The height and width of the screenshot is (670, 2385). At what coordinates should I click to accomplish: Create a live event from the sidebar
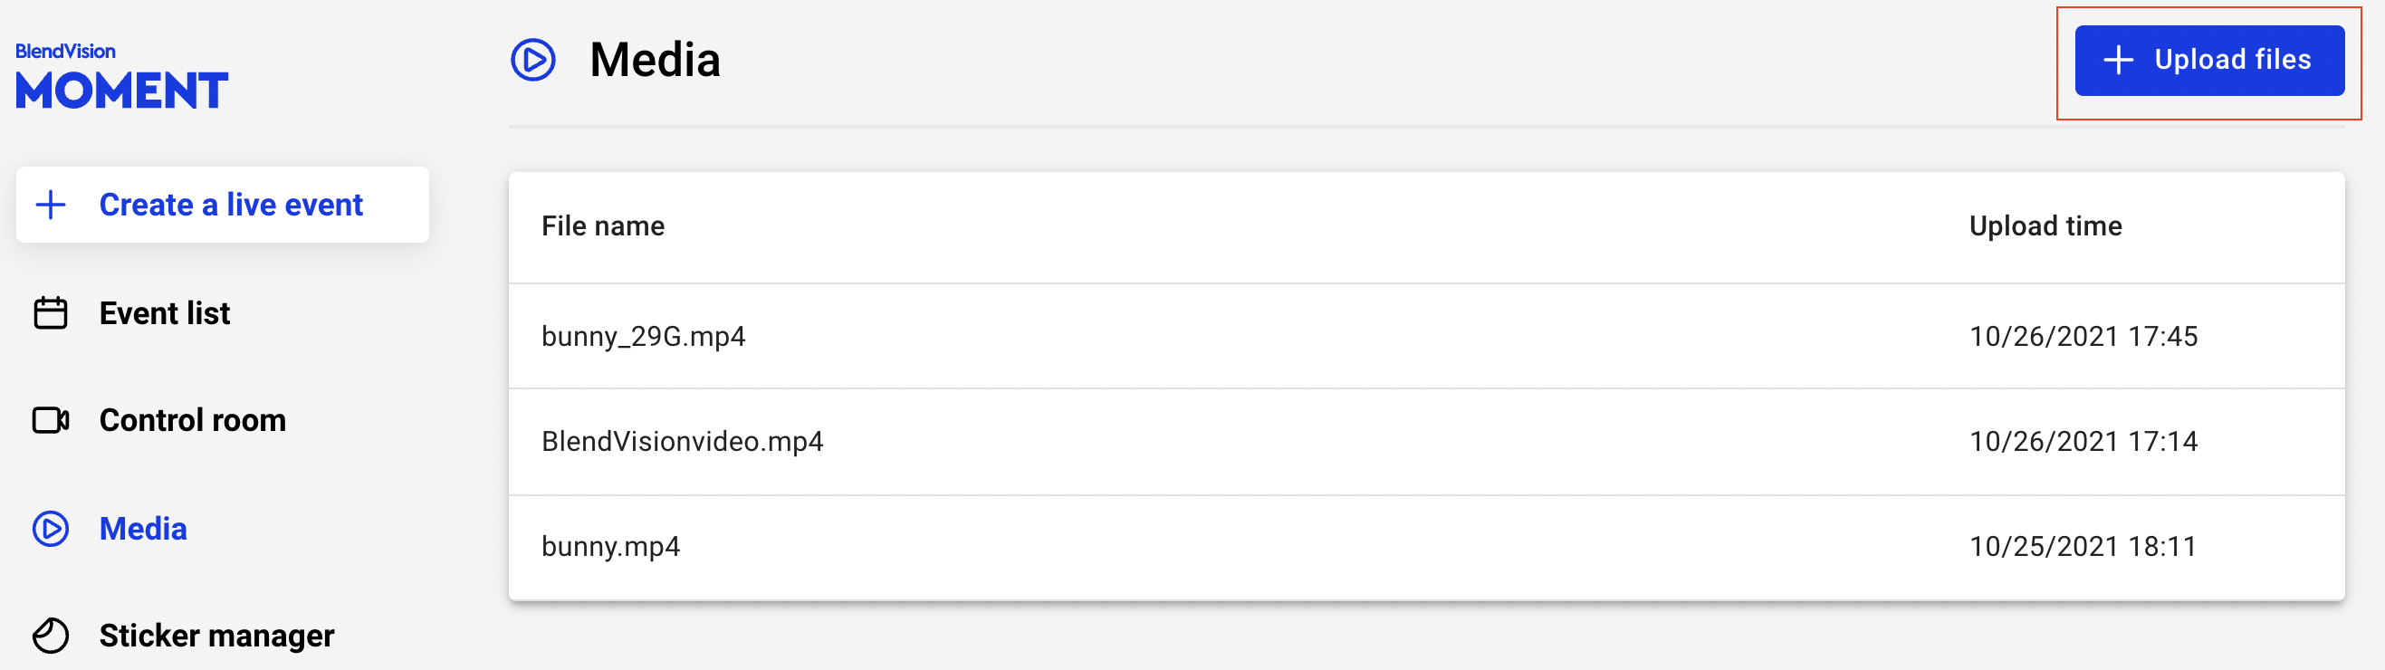[x=230, y=205]
